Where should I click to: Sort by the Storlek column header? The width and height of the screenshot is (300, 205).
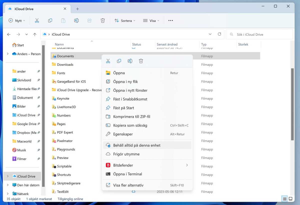pos(243,44)
